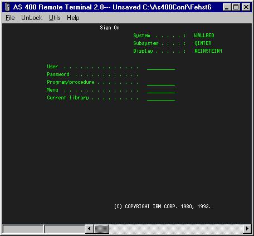This screenshot has height=236, width=254.
Task: Click the second status bar panel
Action: (x=65, y=229)
